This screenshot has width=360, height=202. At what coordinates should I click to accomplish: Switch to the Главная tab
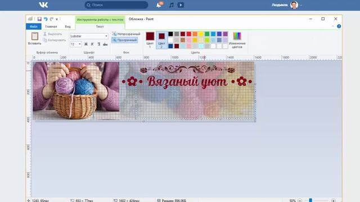(51, 26)
